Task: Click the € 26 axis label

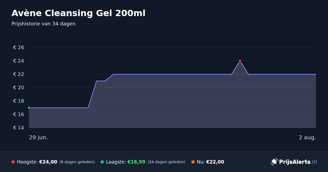Action: pyautogui.click(x=19, y=48)
